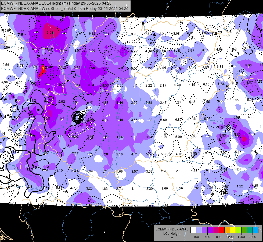The width and height of the screenshot is (263, 242).
Task: Click the grid value 6.08
Action: pos(50,33)
